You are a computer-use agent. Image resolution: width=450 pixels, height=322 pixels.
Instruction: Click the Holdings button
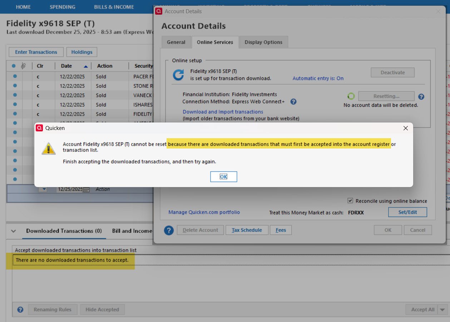[82, 52]
